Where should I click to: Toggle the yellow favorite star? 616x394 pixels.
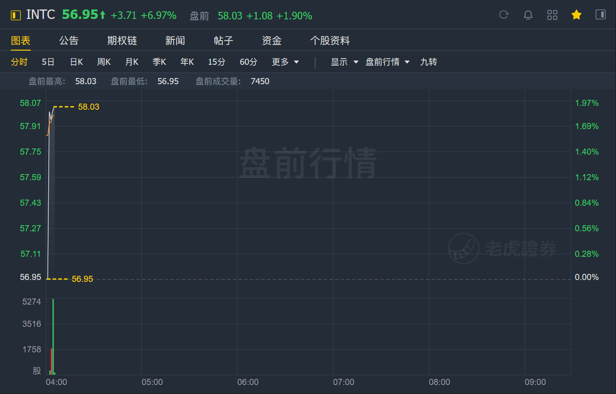point(576,15)
